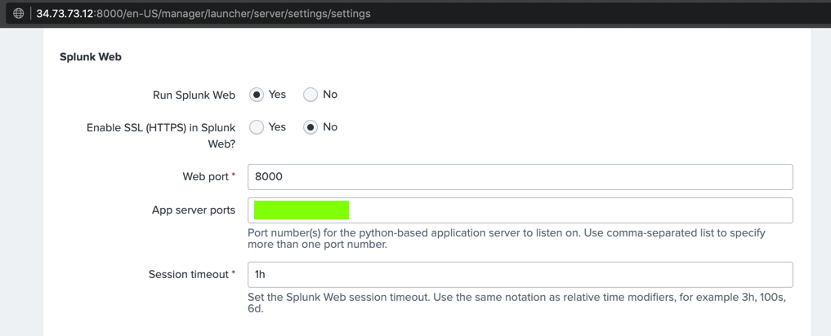This screenshot has height=336, width=831.
Task: Select Yes for Run Splunk Web
Action: pyautogui.click(x=257, y=95)
